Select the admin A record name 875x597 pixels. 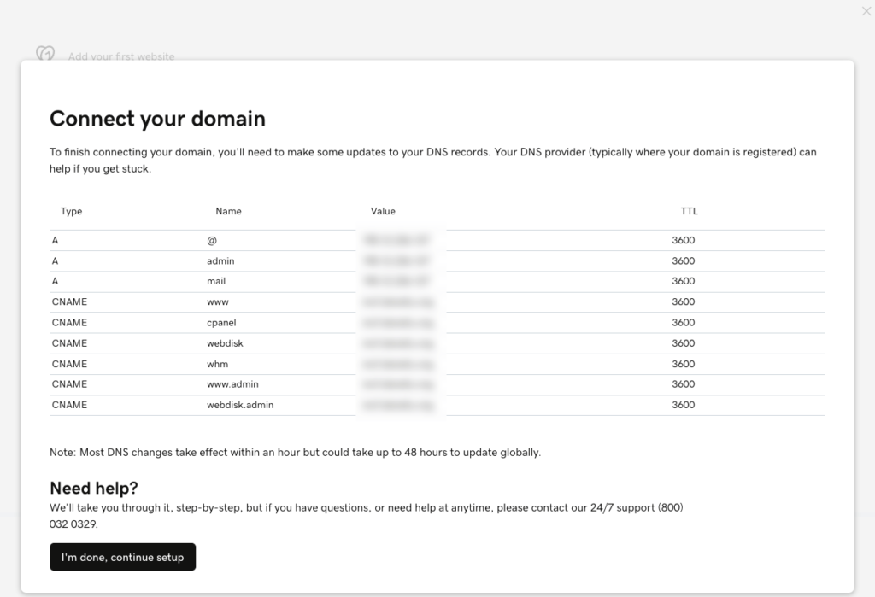(x=220, y=260)
